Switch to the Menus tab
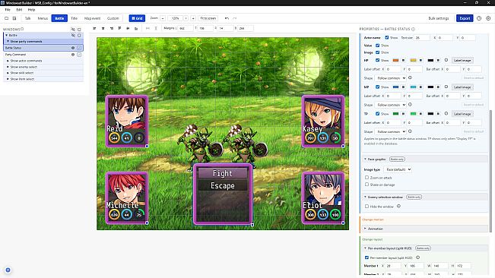Image resolution: width=495 pixels, height=278 pixels. (x=43, y=18)
